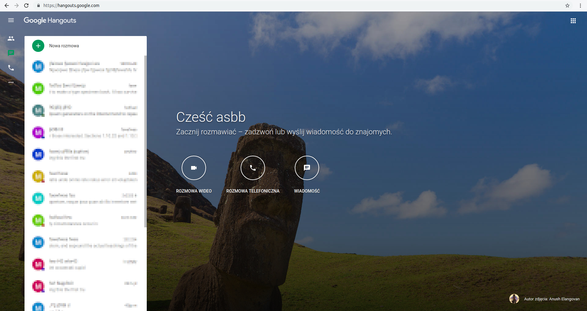This screenshot has height=311, width=587.
Task: Click the WIADOMOŚĆ label
Action: [x=307, y=191]
